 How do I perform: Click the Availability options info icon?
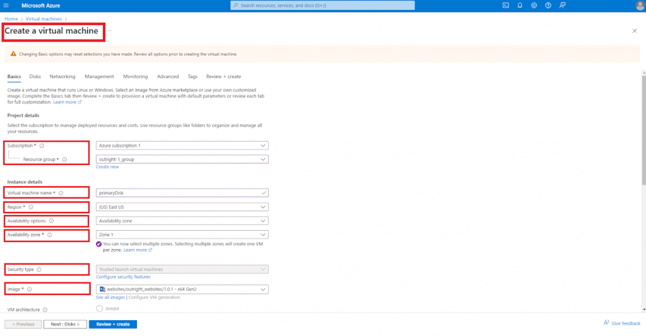[52, 221]
